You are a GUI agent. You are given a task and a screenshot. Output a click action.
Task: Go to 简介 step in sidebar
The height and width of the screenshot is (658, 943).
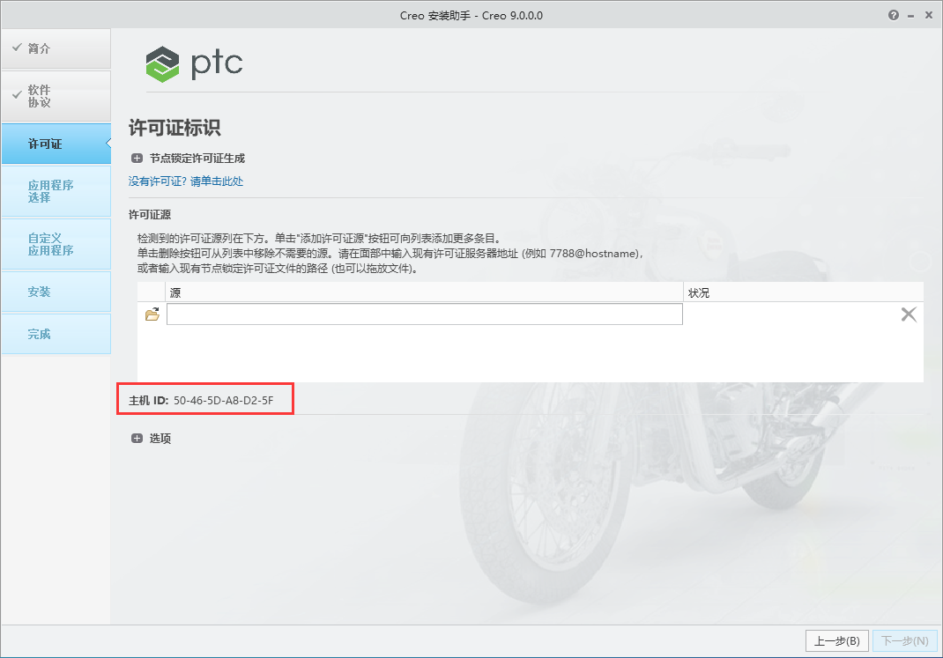(56, 48)
